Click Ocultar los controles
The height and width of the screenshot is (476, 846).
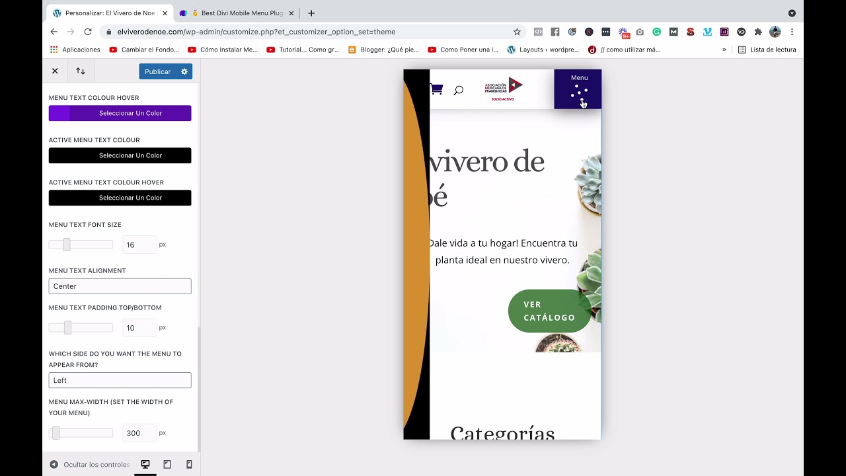point(90,465)
